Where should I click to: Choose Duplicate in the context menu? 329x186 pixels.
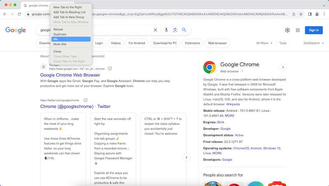click(x=71, y=34)
